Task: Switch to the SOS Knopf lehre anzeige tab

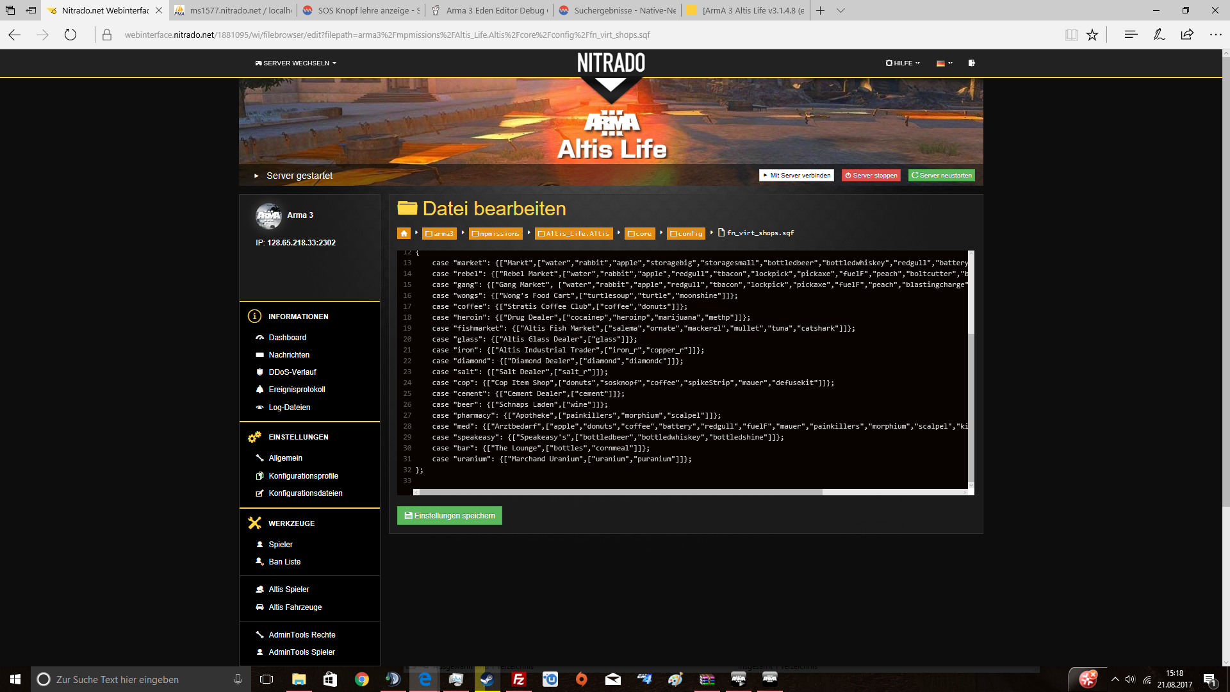Action: pyautogui.click(x=362, y=10)
